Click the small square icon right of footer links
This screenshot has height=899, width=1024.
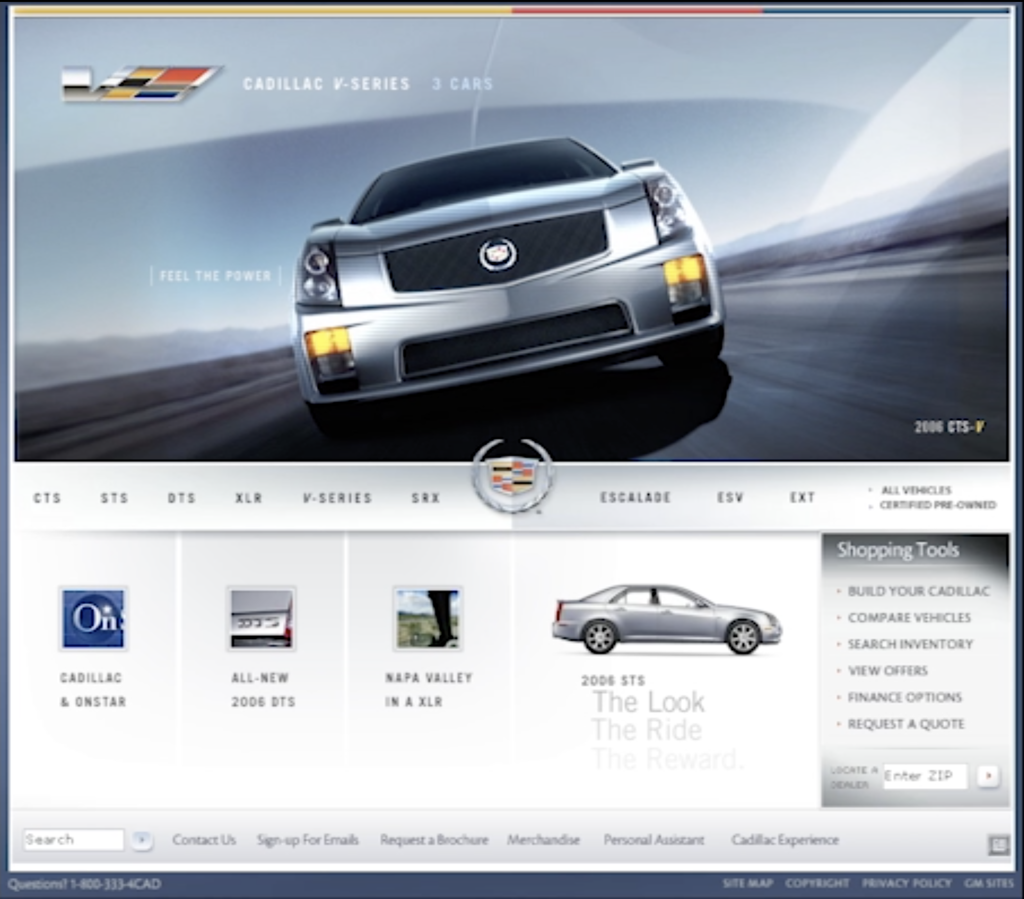tap(998, 845)
